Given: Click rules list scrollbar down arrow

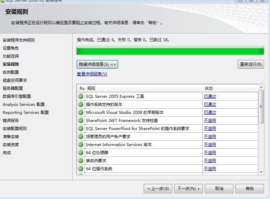Looking at the screenshot, I should 261,172.
